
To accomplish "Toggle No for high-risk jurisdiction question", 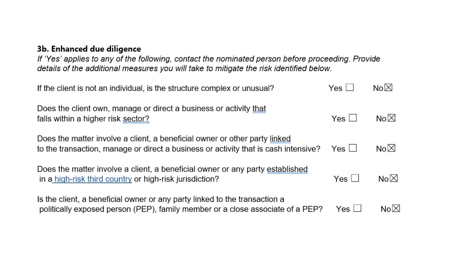I will 394,178.
